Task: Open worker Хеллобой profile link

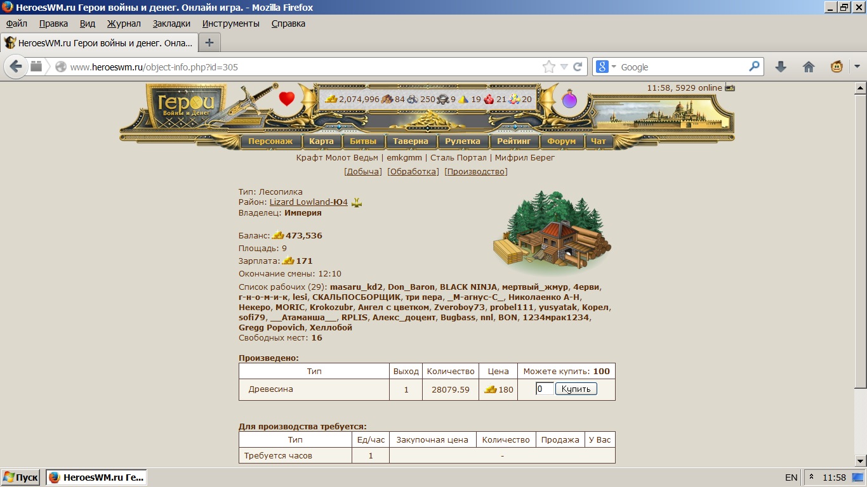Action: click(x=331, y=327)
